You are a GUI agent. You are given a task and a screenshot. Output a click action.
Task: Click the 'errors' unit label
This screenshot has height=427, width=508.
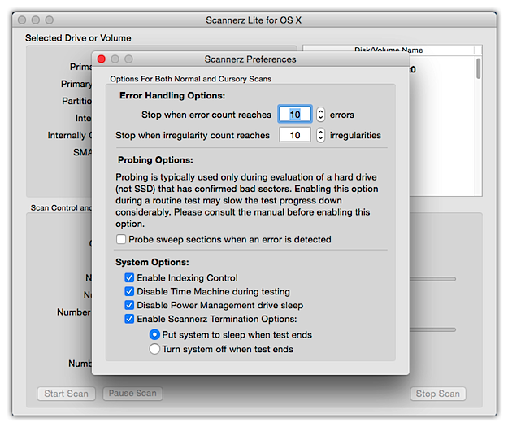tap(342, 115)
